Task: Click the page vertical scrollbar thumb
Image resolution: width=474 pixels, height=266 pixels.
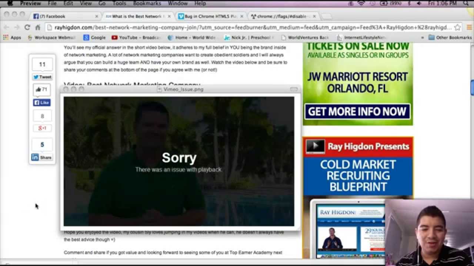Action: (472, 88)
